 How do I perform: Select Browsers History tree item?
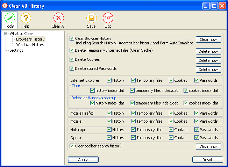click(x=30, y=39)
